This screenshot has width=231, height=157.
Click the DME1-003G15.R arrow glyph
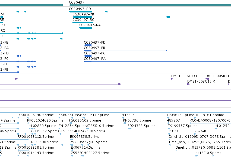pyautogui.click(x=188, y=84)
